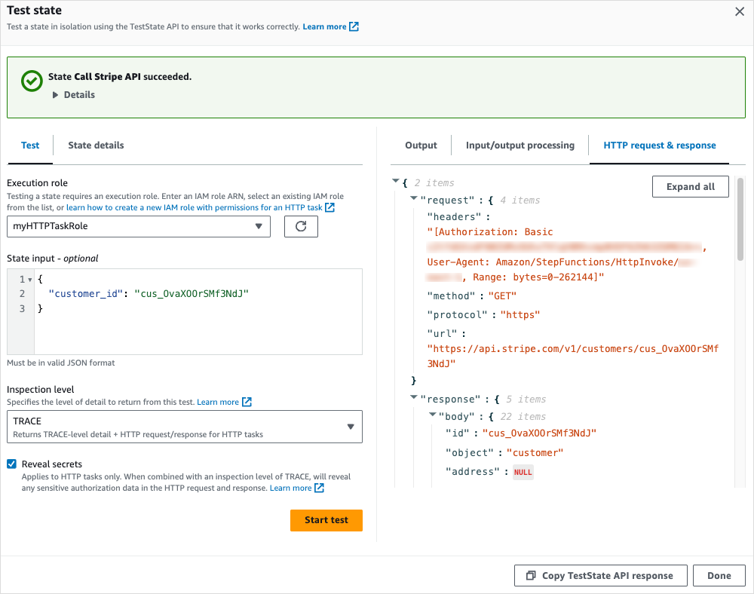Switch to the Output tab
Image resolution: width=754 pixels, height=594 pixels.
coord(421,145)
